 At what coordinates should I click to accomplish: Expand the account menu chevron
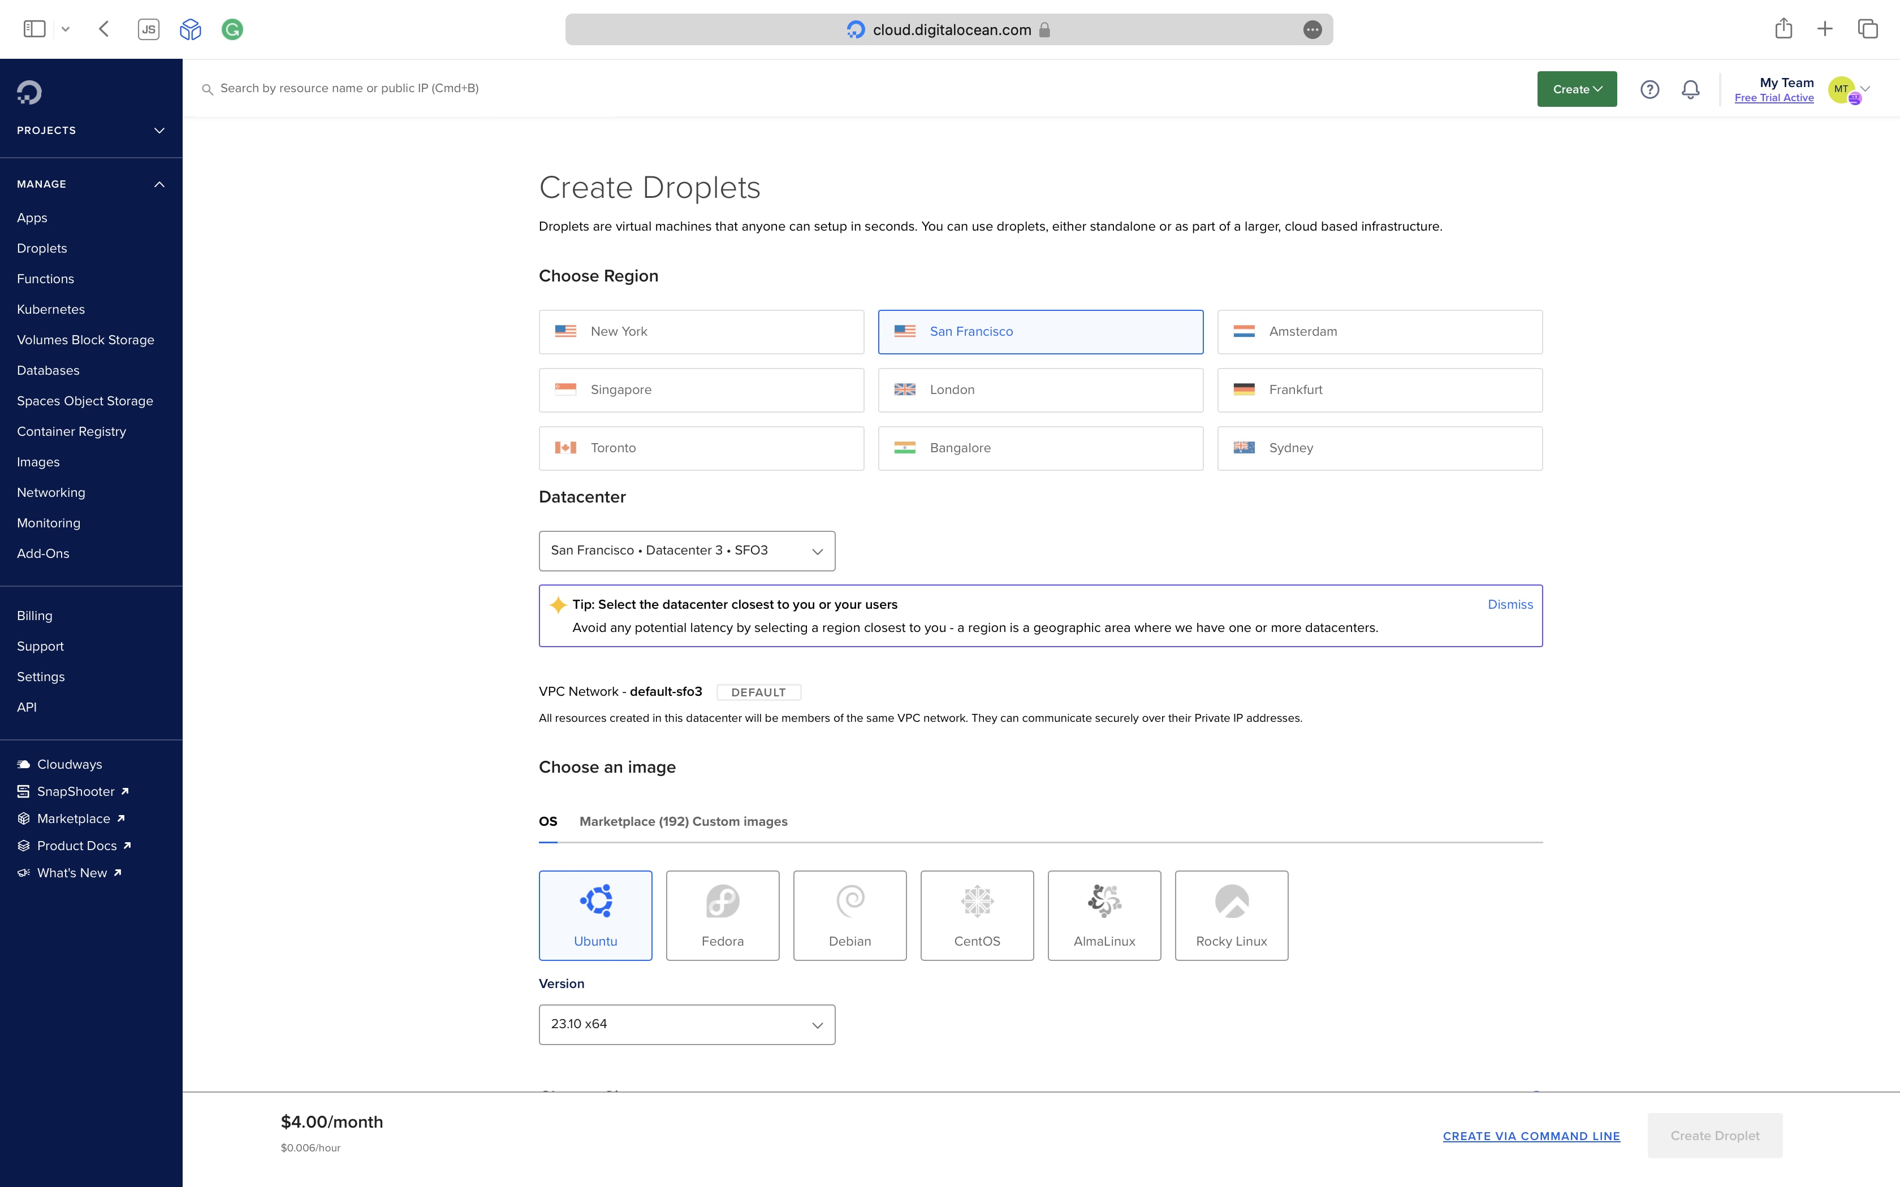click(1866, 88)
